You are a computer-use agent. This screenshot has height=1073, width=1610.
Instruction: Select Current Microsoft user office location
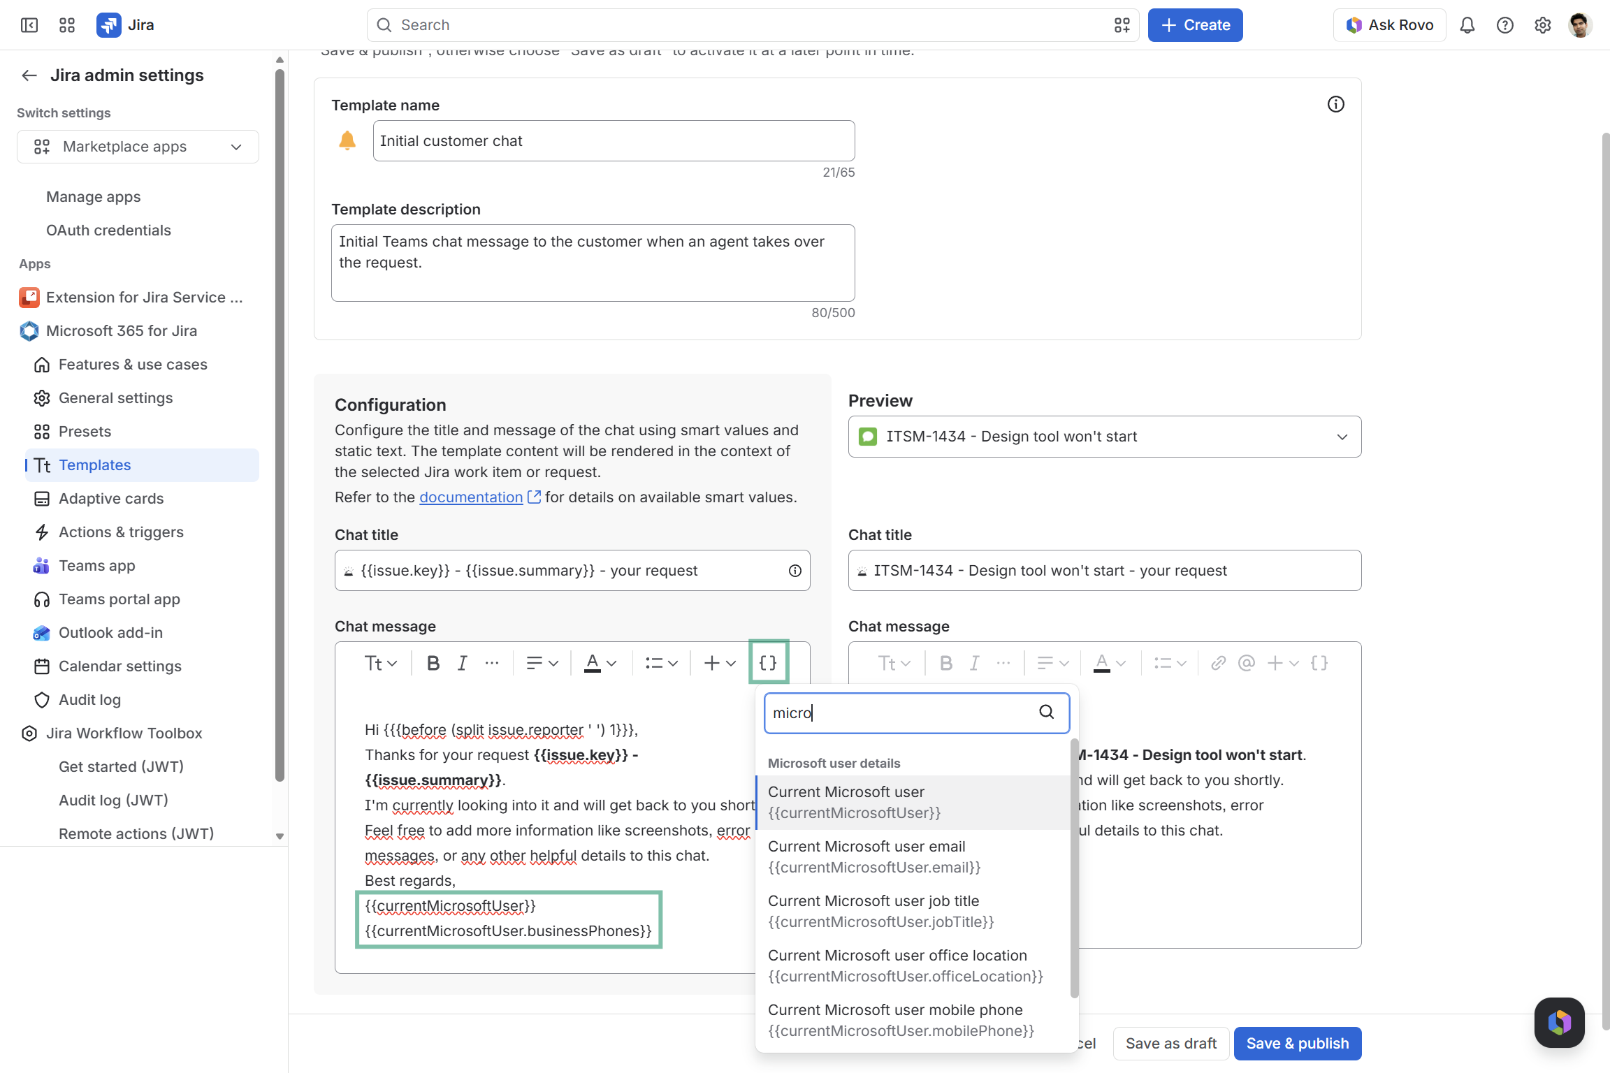point(913,966)
